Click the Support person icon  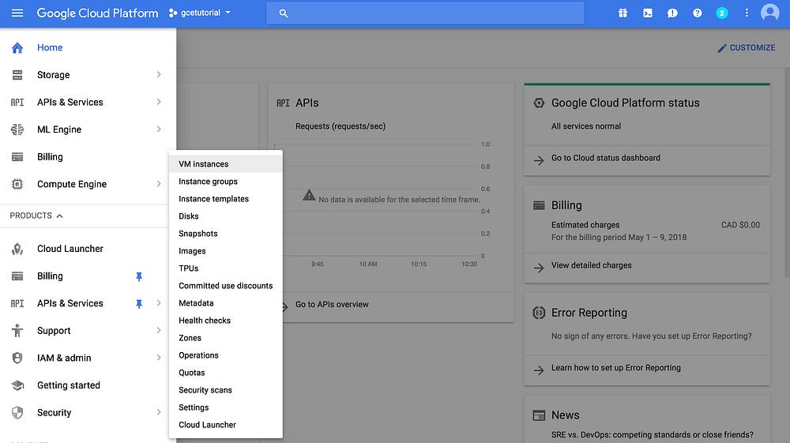17,331
